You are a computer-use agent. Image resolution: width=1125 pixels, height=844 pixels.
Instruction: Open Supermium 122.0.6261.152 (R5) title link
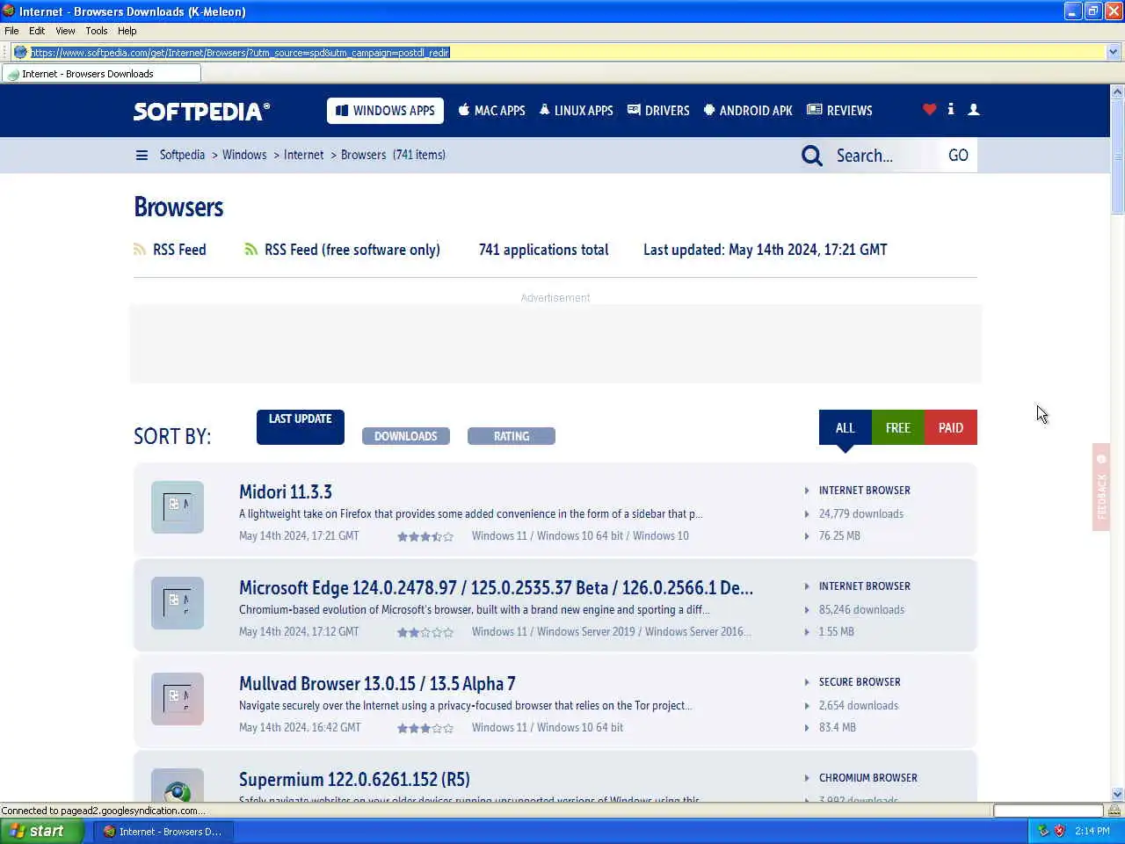354,779
